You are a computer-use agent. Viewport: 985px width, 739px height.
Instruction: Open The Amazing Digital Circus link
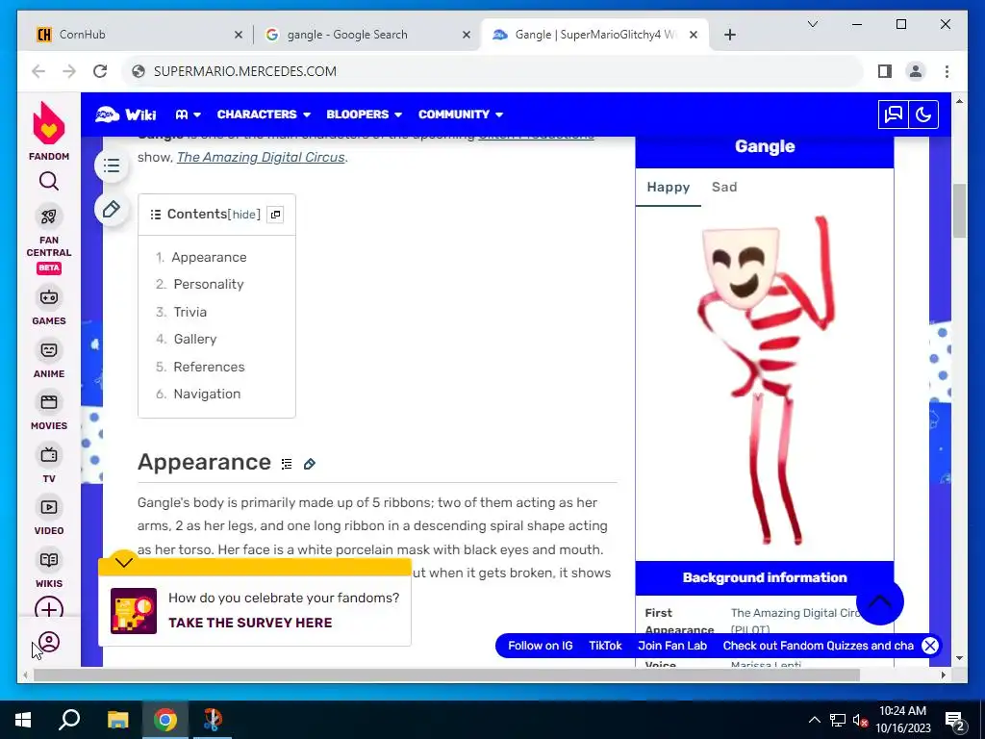261,157
